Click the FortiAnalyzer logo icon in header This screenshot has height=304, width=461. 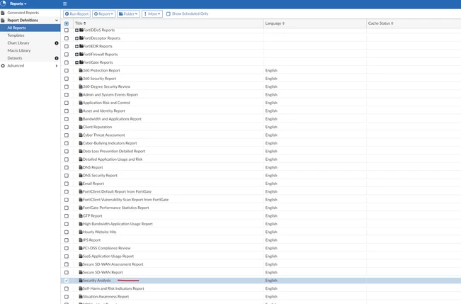click(3, 4)
